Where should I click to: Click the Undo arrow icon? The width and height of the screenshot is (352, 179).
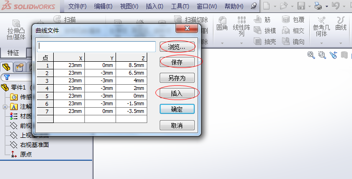(336, 6)
